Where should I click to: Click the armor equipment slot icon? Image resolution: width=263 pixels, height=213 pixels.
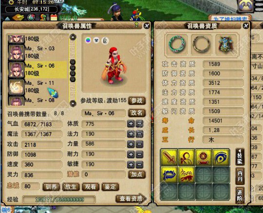(226, 44)
